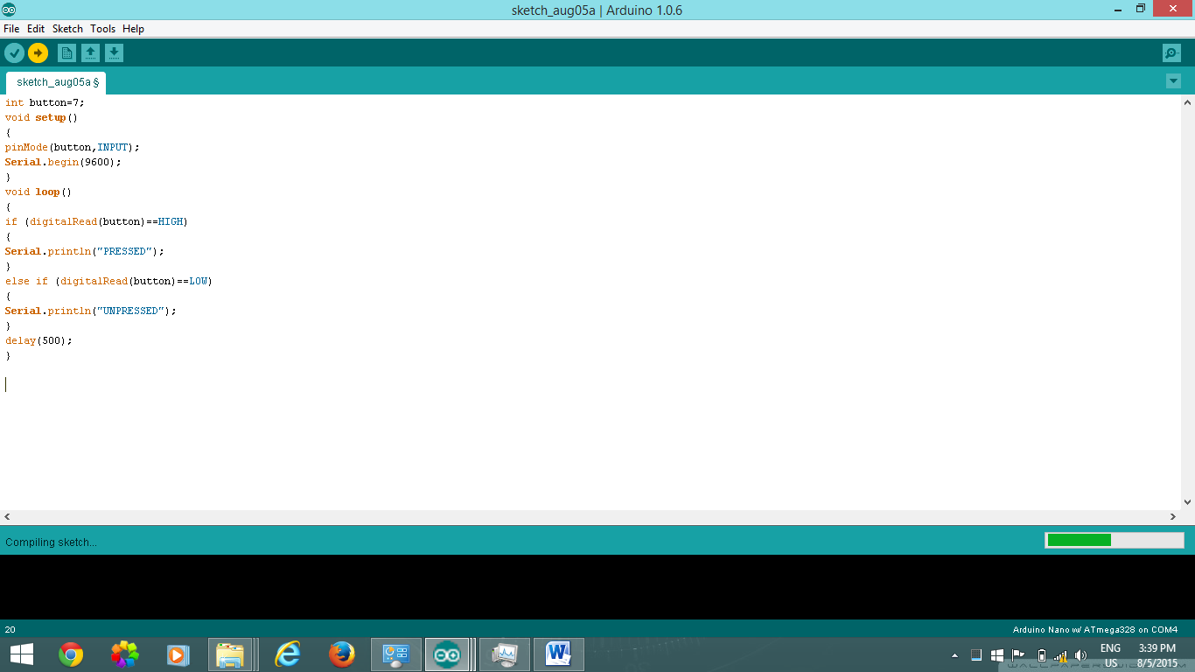The height and width of the screenshot is (672, 1195).
Task: Click the 'else if' button==LOW line
Action: [x=108, y=281]
